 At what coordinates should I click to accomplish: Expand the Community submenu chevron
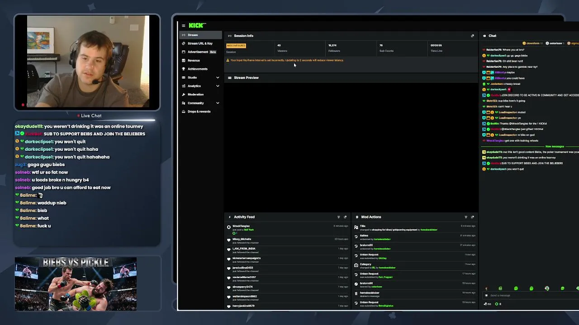pos(218,103)
